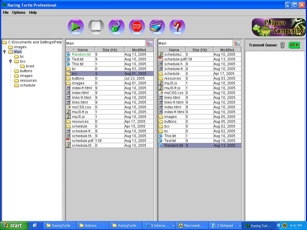Sort left pane by Size (Kb) header

110,50
